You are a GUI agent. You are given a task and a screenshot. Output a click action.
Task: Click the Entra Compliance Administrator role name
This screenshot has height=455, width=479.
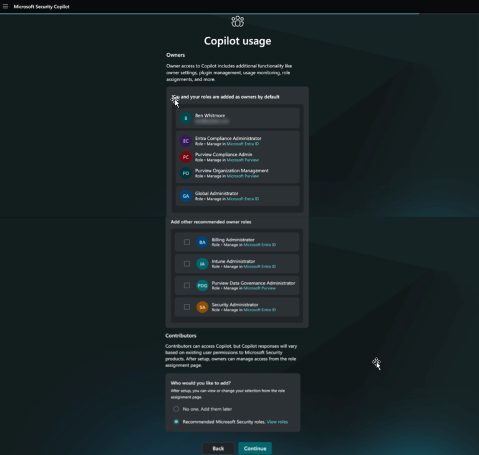coord(228,139)
